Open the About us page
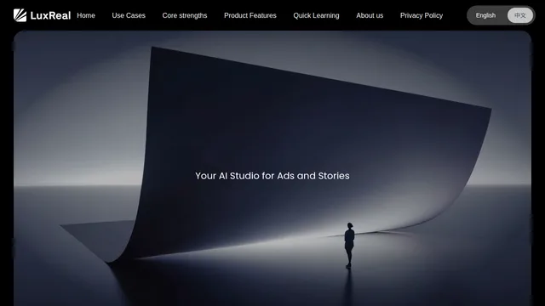Image resolution: width=545 pixels, height=306 pixels. pyautogui.click(x=370, y=15)
